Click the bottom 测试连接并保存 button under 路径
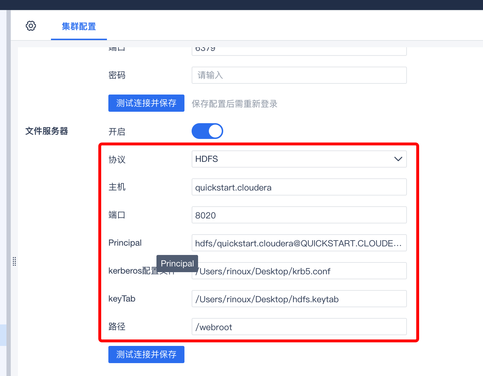 pyautogui.click(x=146, y=355)
